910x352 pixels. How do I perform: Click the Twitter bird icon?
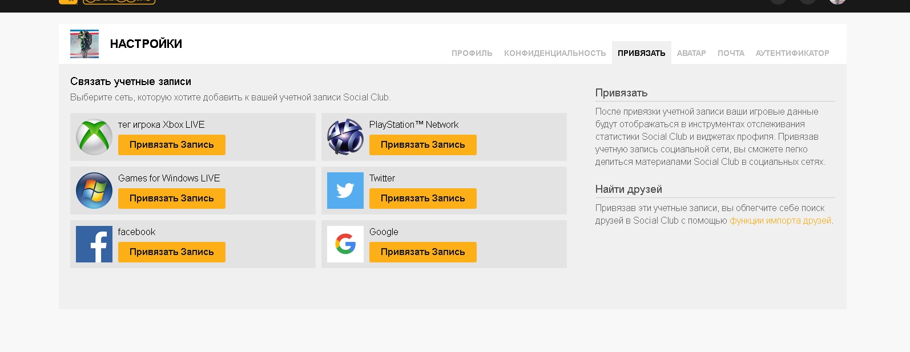(345, 191)
